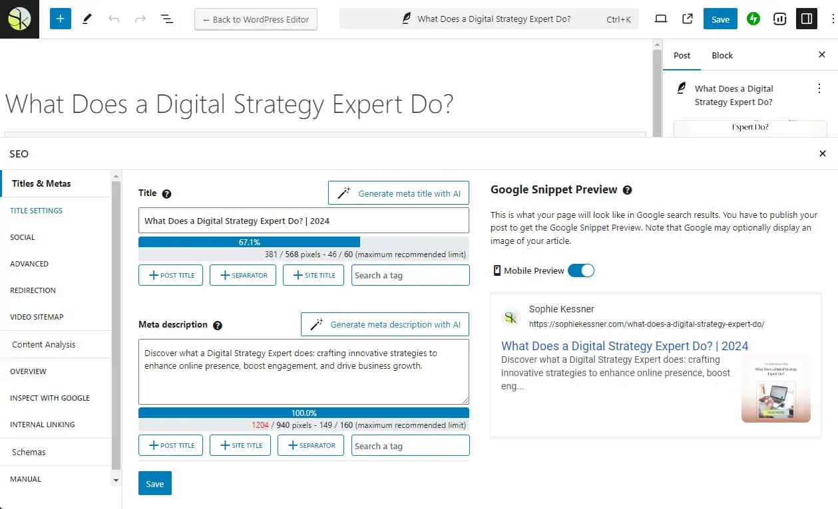Open the Document Overview list icon
The height and width of the screenshot is (509, 838).
tap(167, 19)
